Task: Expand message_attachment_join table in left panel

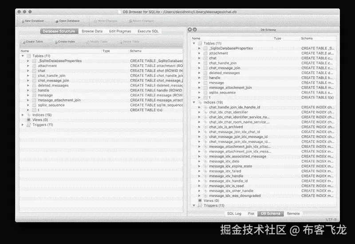Action: coord(28,100)
